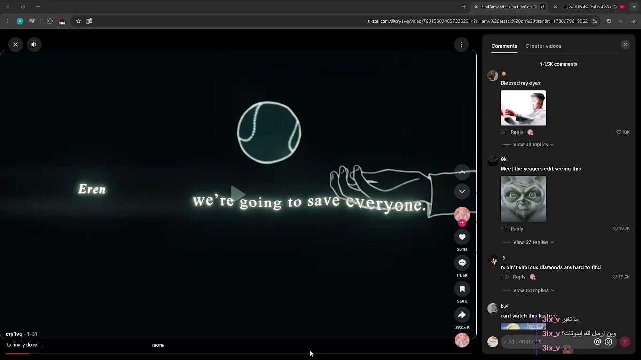Reply to the 'Meet the yeagers edit' comment
The image size is (641, 360).
pos(517,229)
